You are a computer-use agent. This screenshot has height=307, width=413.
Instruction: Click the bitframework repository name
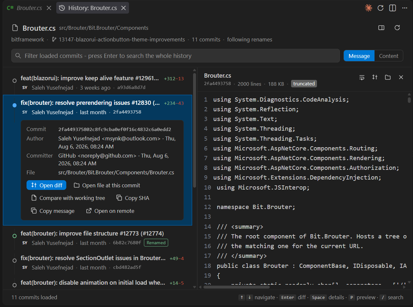(28, 39)
